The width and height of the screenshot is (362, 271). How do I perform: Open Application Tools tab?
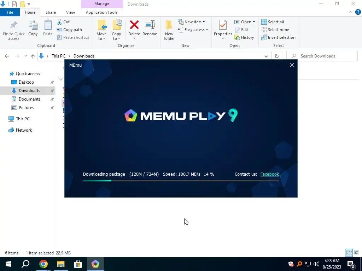pyautogui.click(x=101, y=12)
